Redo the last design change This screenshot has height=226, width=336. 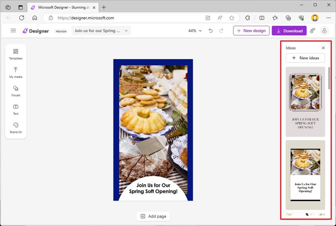click(221, 31)
